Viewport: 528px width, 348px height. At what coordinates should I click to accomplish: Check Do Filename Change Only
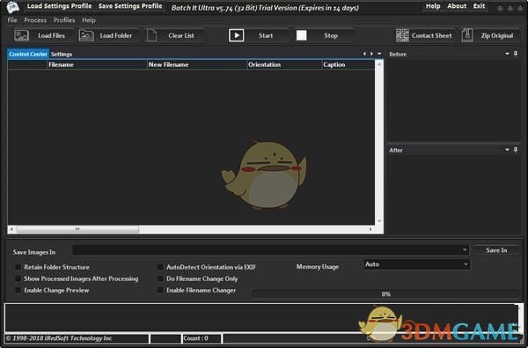160,279
